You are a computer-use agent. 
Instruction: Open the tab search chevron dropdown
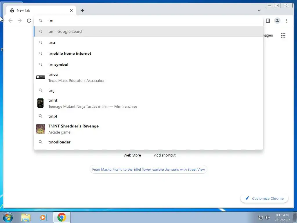click(x=259, y=10)
